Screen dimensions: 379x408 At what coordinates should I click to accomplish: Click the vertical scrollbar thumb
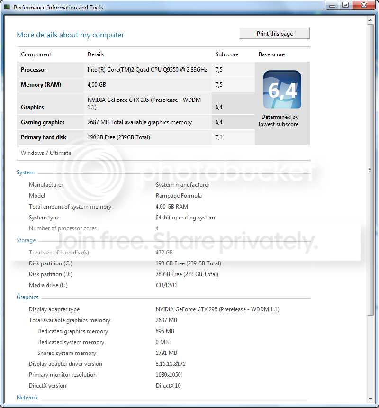click(370, 170)
